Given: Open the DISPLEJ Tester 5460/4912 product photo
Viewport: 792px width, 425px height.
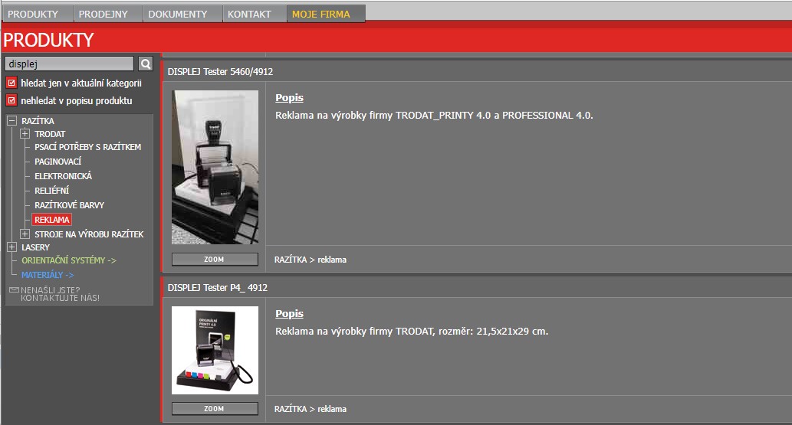Looking at the screenshot, I should point(215,167).
